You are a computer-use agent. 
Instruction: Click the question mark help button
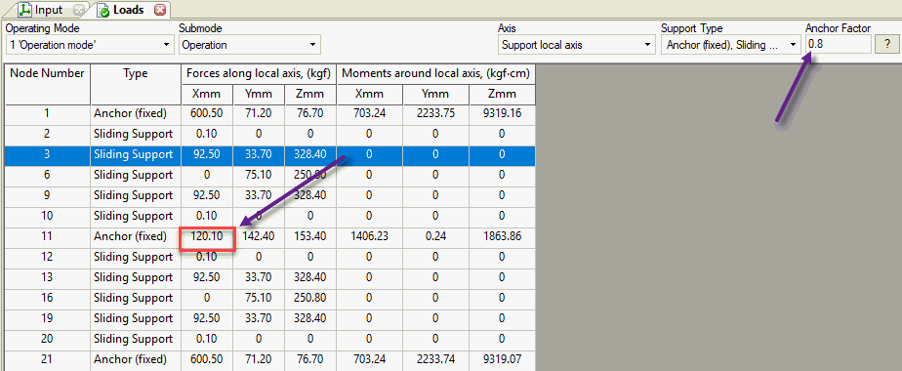(886, 44)
